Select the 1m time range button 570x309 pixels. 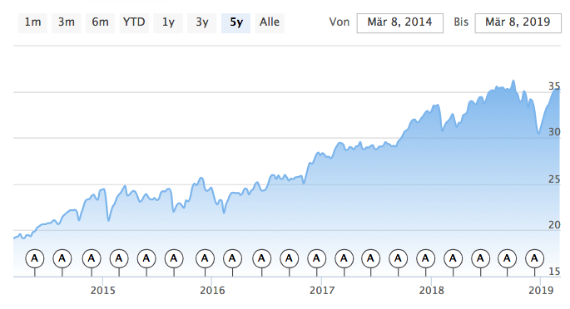click(x=32, y=23)
